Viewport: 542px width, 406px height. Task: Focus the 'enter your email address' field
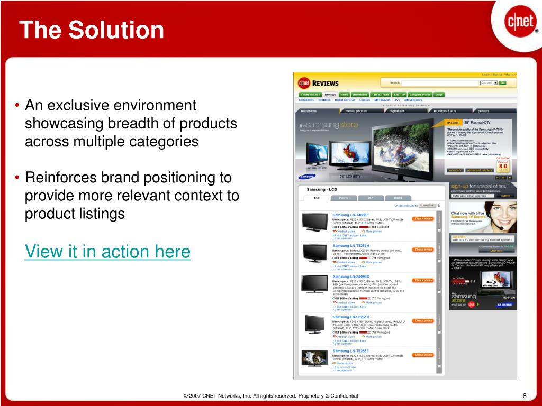pos(473,196)
